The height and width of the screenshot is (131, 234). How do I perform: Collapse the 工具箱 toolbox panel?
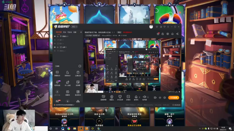click(80, 66)
